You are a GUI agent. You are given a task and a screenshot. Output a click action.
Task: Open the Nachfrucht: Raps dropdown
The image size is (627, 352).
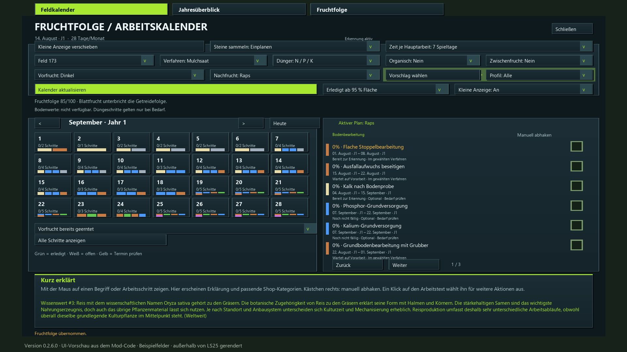(x=295, y=75)
